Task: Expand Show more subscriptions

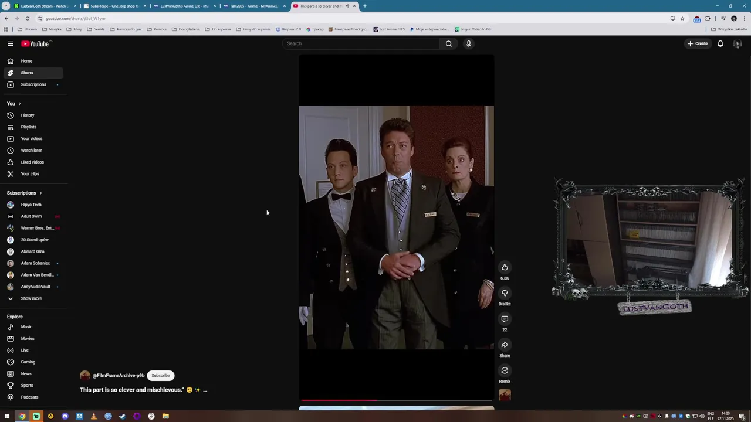Action: tap(32, 298)
